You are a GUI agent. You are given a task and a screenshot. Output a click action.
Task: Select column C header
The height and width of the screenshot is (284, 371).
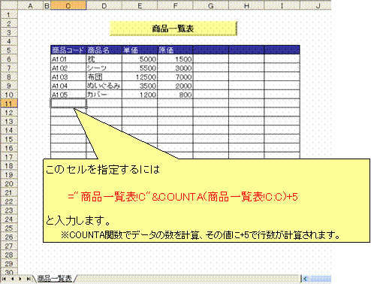[68, 5]
